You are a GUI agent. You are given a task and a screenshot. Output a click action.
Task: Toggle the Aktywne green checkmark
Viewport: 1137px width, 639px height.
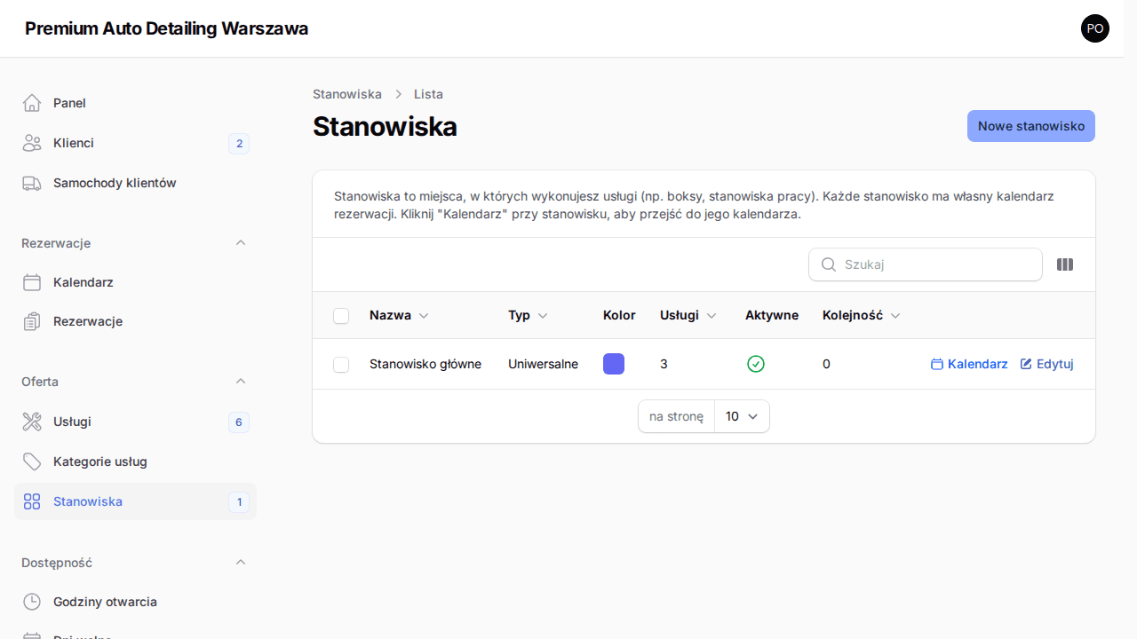[x=756, y=364]
